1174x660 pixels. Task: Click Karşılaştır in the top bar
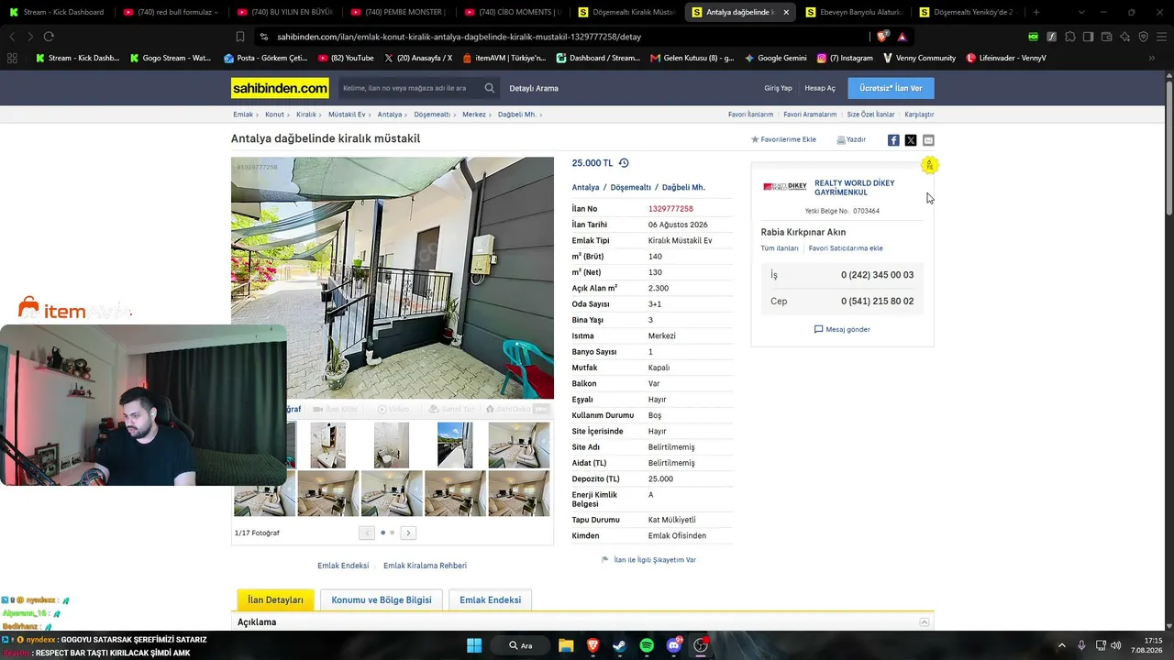coord(919,115)
